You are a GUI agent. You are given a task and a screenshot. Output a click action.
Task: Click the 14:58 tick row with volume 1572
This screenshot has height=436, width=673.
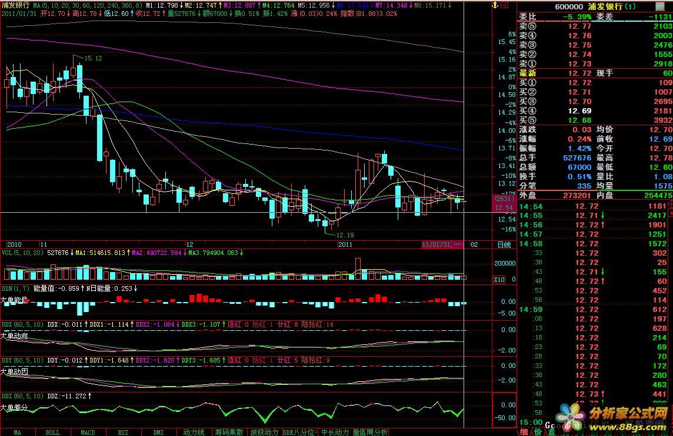click(593, 244)
